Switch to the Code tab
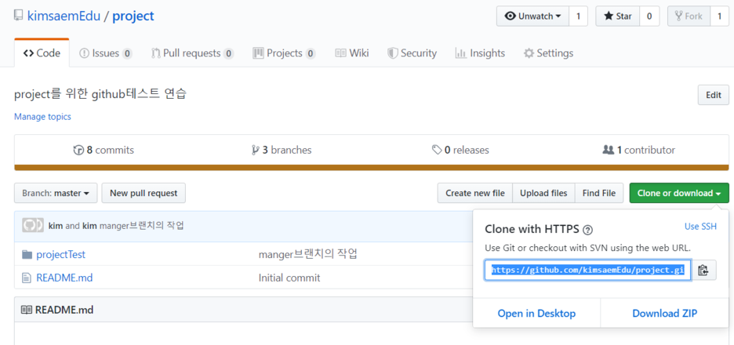The image size is (734, 345). (42, 53)
